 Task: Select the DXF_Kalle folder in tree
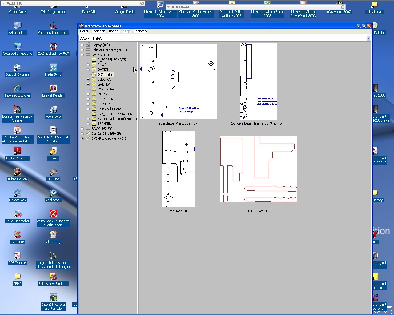(x=105, y=74)
